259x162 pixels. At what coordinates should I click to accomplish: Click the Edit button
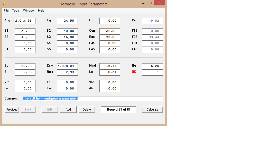50,110
